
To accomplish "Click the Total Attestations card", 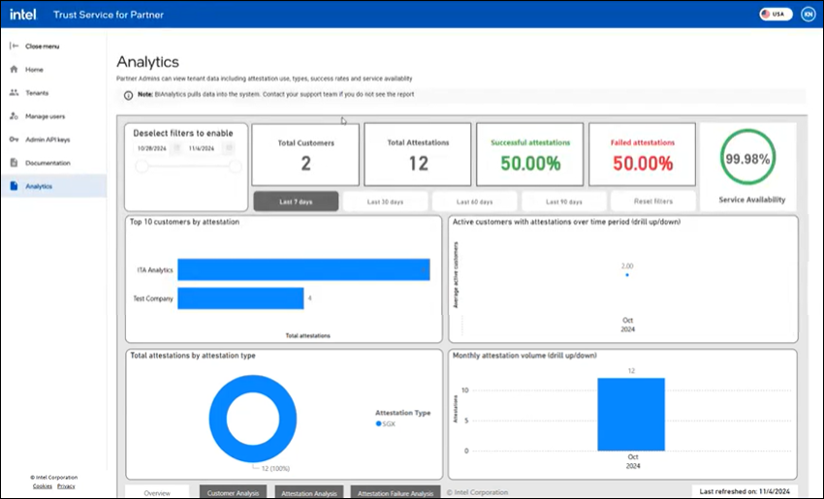I will [418, 154].
